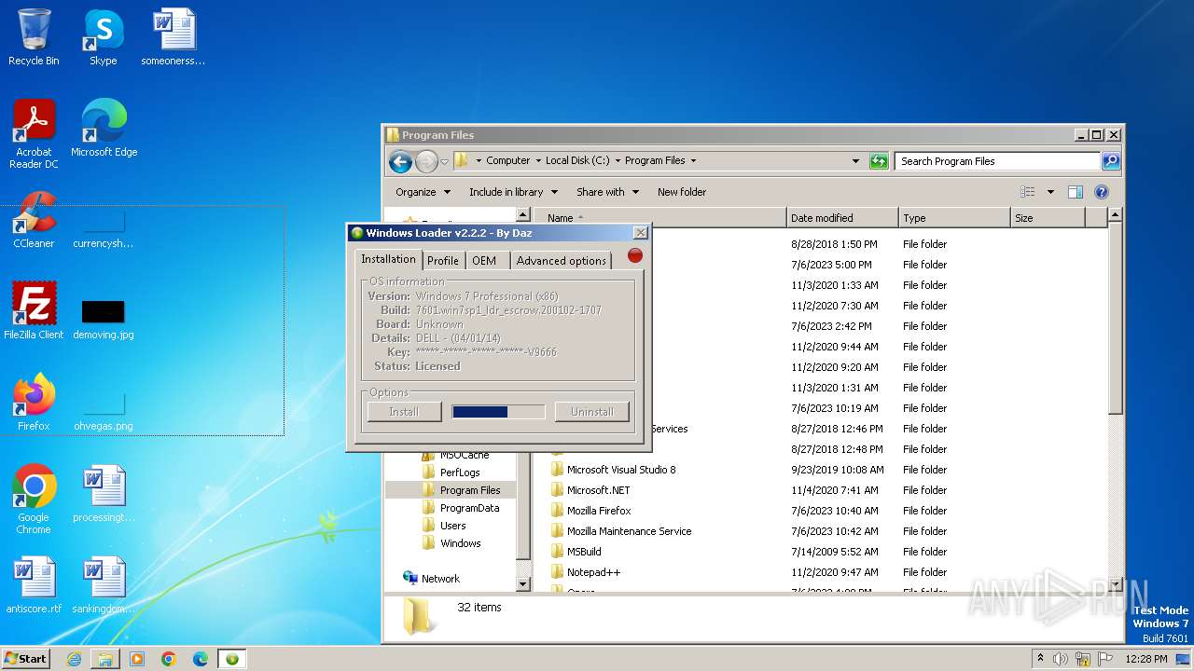This screenshot has width=1194, height=671.
Task: Open the Organize dropdown menu
Action: pyautogui.click(x=423, y=192)
